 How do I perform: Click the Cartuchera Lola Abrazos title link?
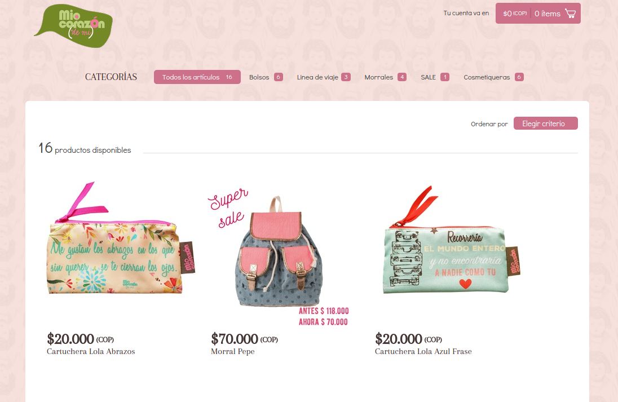(x=91, y=352)
